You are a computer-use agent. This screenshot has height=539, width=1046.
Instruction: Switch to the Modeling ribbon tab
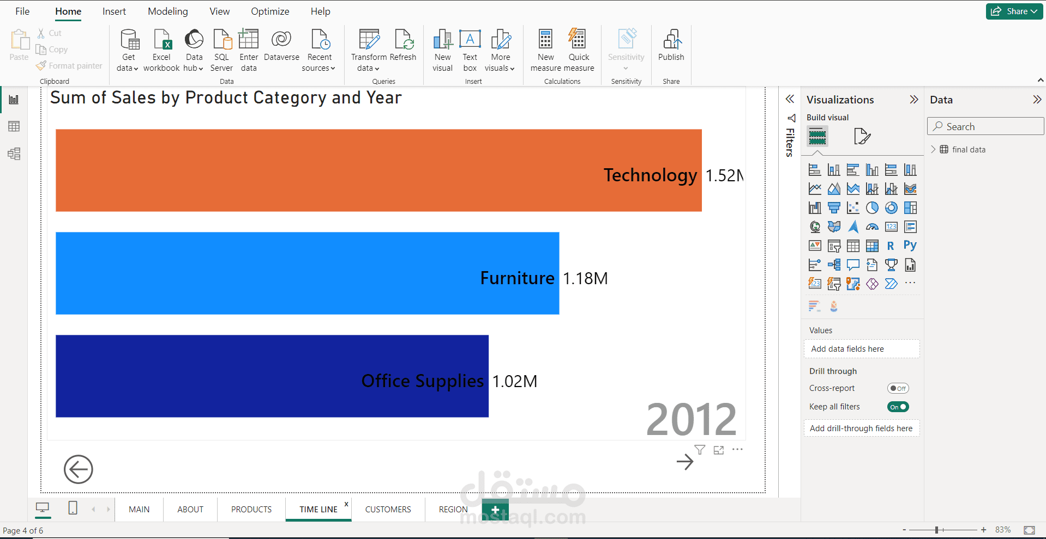168,11
